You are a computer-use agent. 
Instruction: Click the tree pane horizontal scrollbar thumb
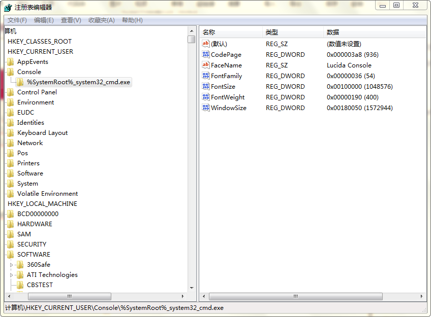pos(70,296)
